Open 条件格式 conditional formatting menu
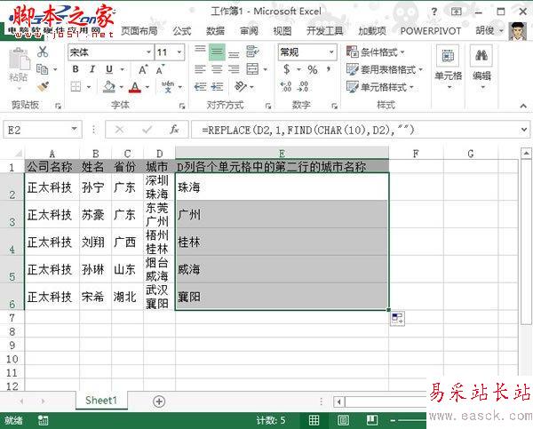 (x=376, y=52)
